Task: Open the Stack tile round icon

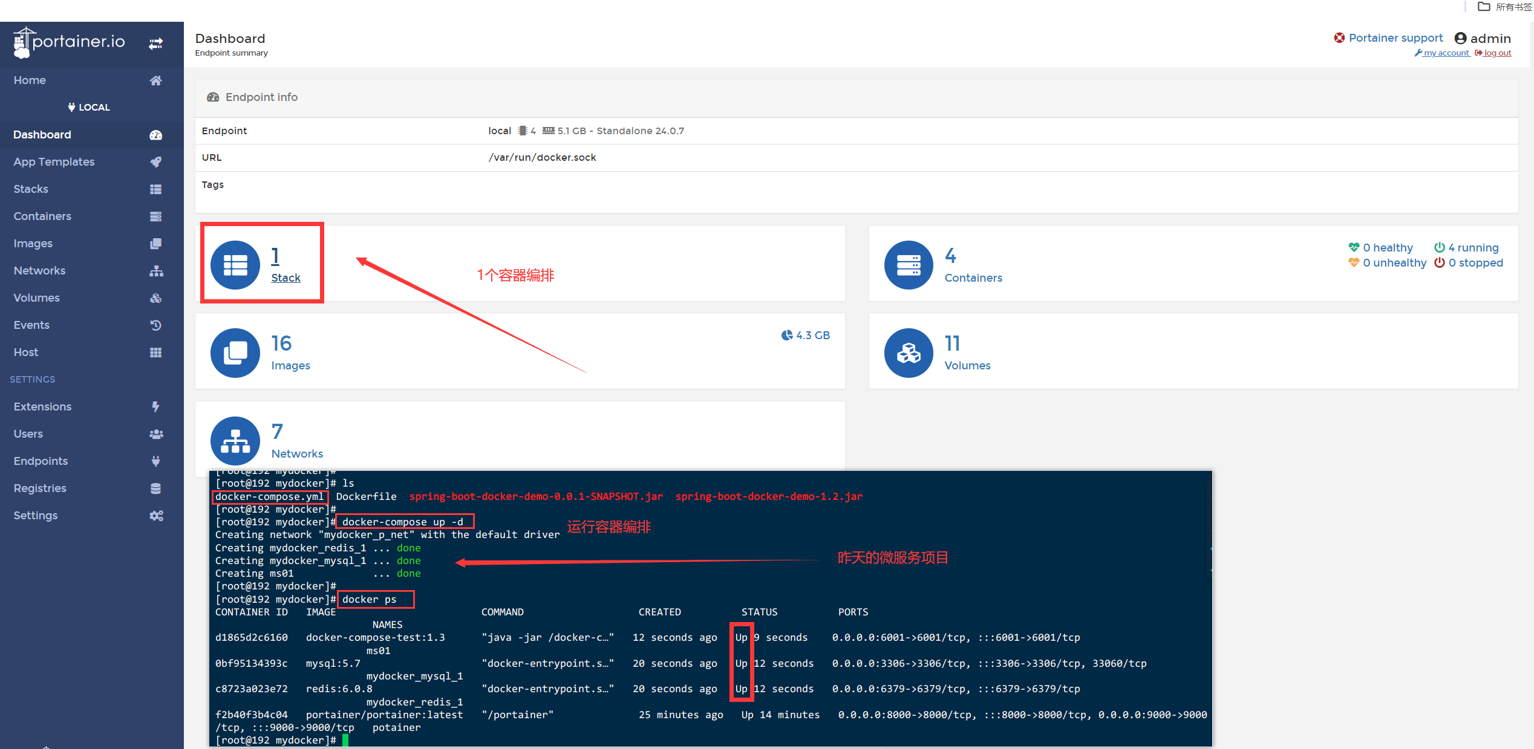Action: click(x=235, y=265)
